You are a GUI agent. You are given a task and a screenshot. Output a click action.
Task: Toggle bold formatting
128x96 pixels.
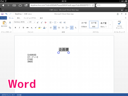click(15, 28)
